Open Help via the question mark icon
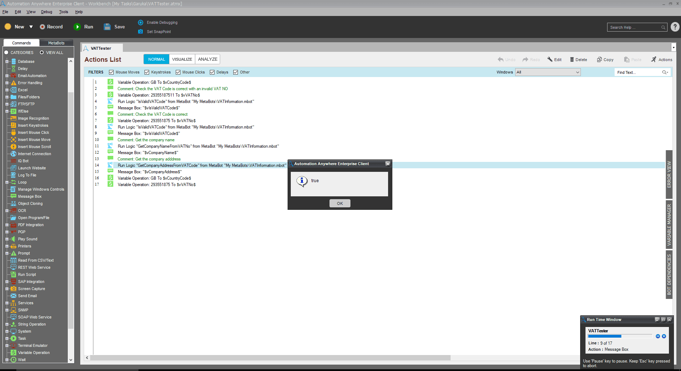The width and height of the screenshot is (681, 371). 675,27
